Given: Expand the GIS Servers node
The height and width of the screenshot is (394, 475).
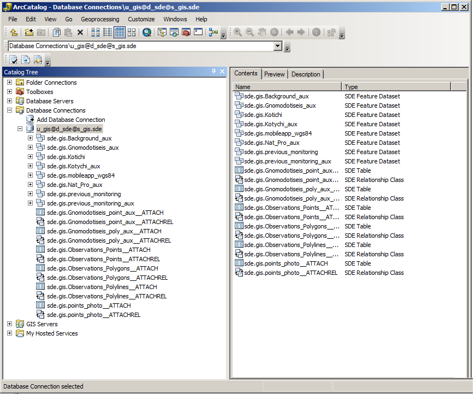Looking at the screenshot, I should click(x=10, y=324).
